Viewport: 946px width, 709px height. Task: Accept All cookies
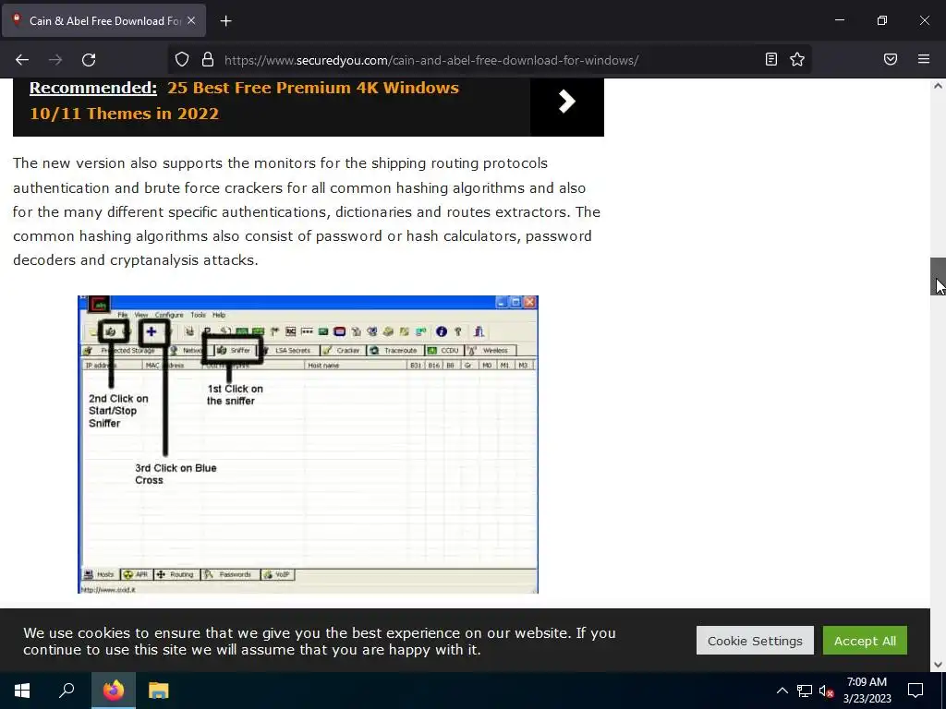(x=865, y=641)
